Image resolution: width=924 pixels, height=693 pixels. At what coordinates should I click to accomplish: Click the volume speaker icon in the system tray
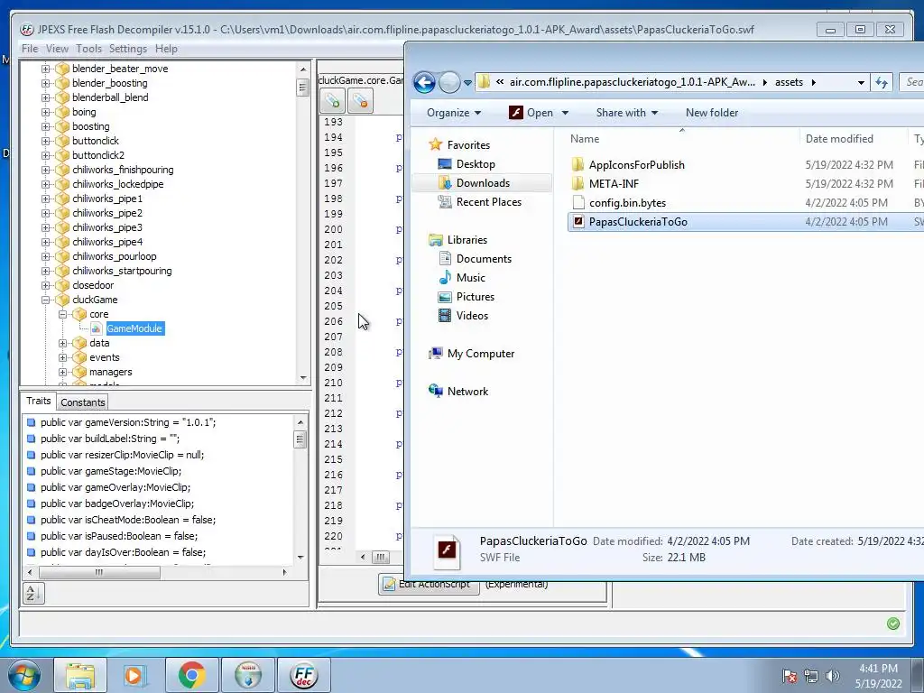(x=832, y=676)
